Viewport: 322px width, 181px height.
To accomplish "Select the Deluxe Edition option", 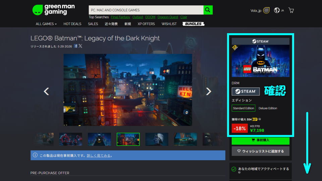I will tap(268, 108).
